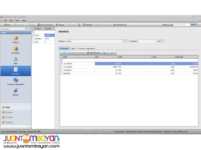Click the 5,000 quantity cell
This screenshot has width=201, height=150.
(106, 67)
